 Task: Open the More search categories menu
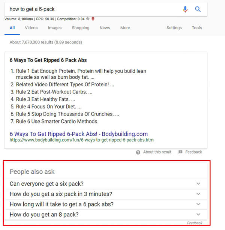click(125, 28)
